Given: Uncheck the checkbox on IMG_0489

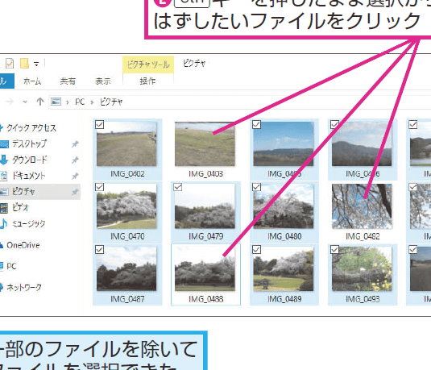Looking at the screenshot, I should (256, 250).
